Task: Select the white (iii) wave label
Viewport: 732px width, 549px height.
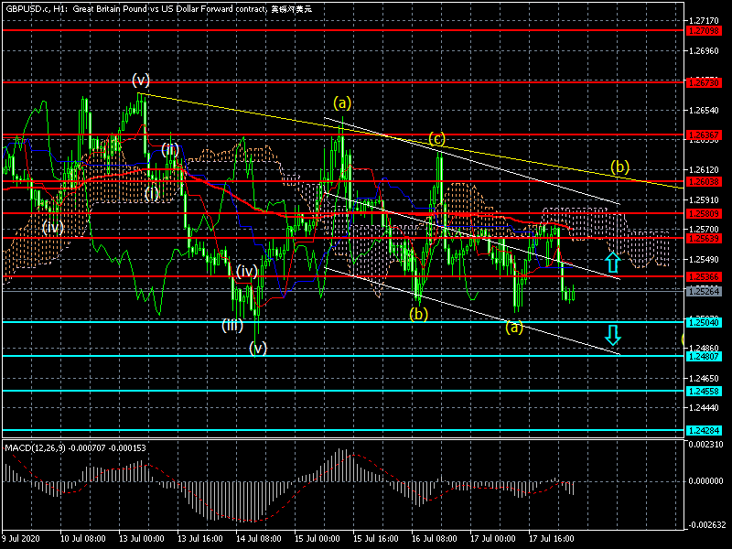Action: point(231,325)
